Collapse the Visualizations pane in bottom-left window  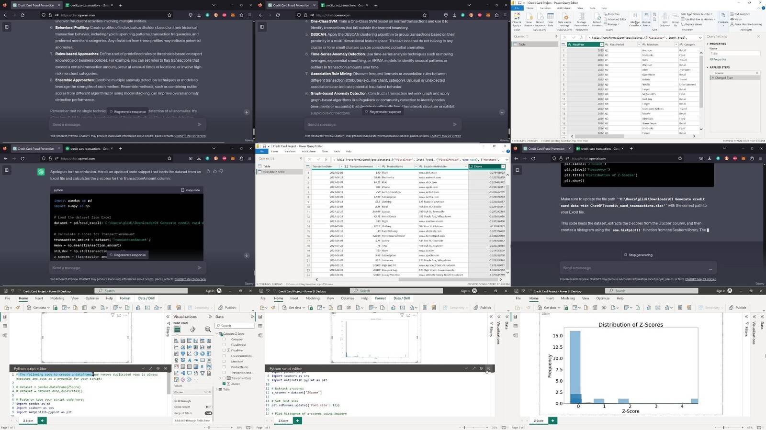[210, 317]
